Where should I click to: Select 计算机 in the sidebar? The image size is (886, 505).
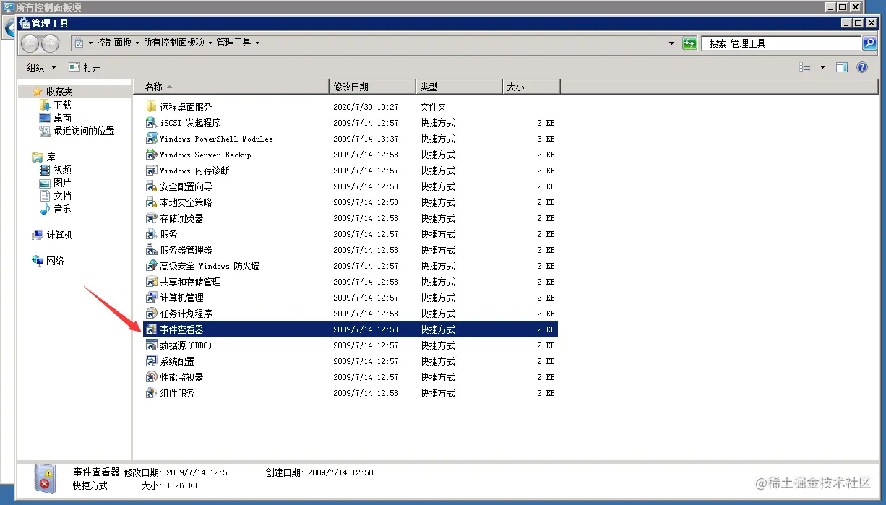54,234
